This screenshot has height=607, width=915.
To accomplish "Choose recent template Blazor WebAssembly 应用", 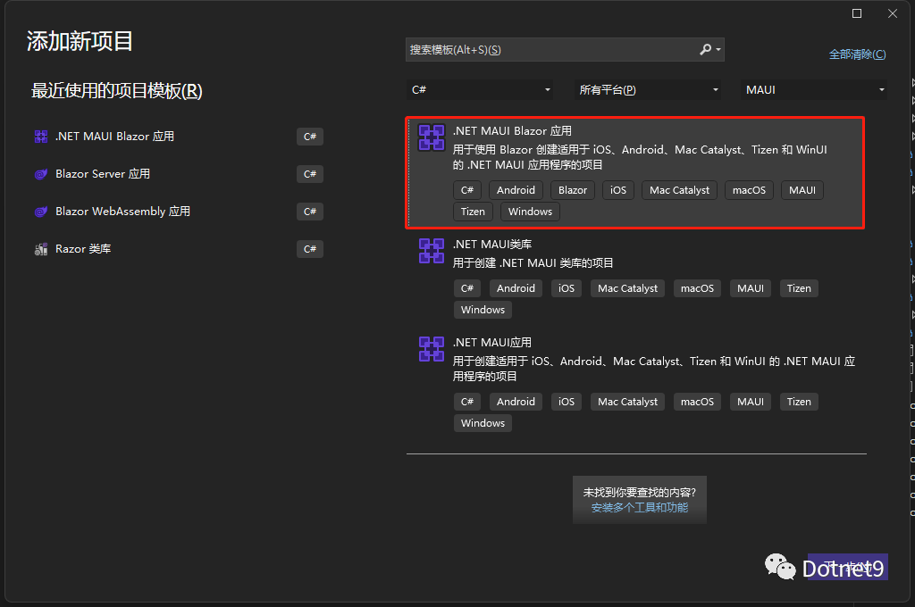I will (178, 211).
